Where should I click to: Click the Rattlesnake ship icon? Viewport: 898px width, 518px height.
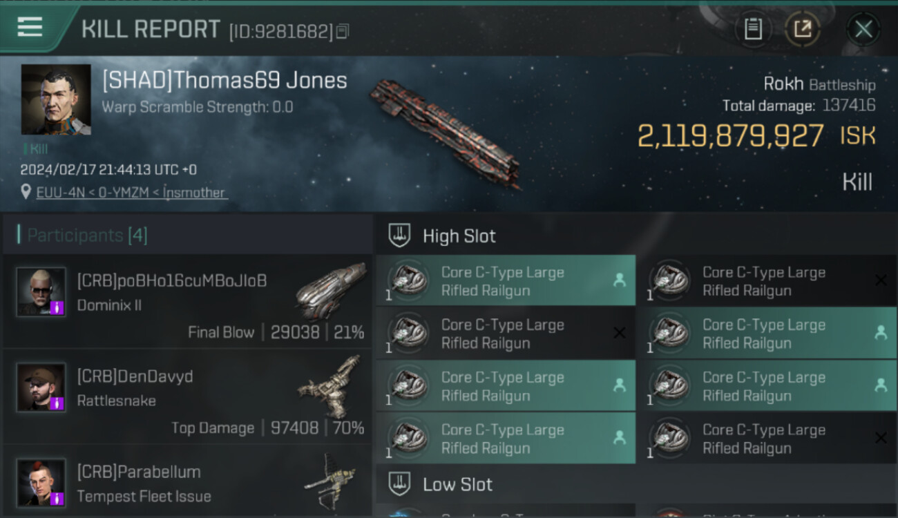[x=330, y=387]
